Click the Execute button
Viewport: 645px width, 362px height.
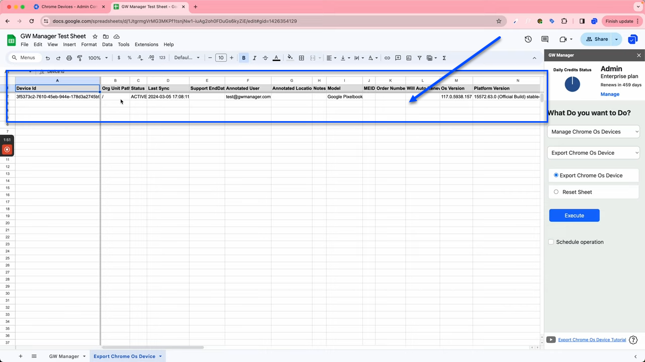click(574, 215)
